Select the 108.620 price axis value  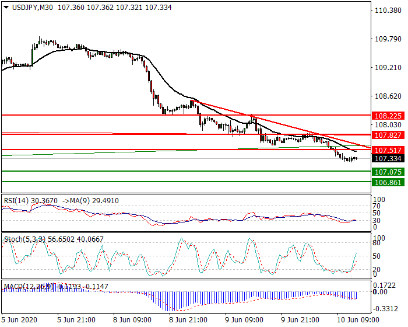point(388,96)
